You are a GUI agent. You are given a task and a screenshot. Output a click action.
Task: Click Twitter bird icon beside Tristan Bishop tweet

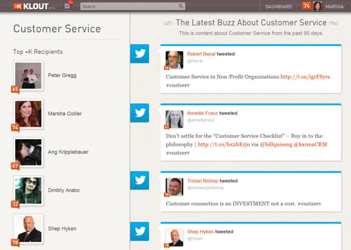click(x=140, y=180)
